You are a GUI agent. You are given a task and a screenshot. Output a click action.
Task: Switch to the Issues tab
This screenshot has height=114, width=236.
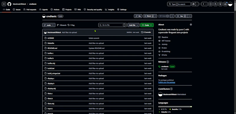pos(17,10)
